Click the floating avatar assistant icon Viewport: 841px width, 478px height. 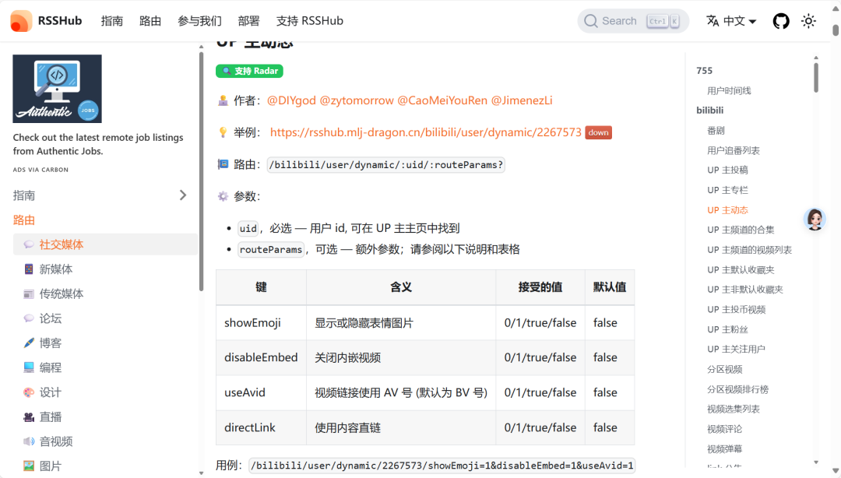815,220
